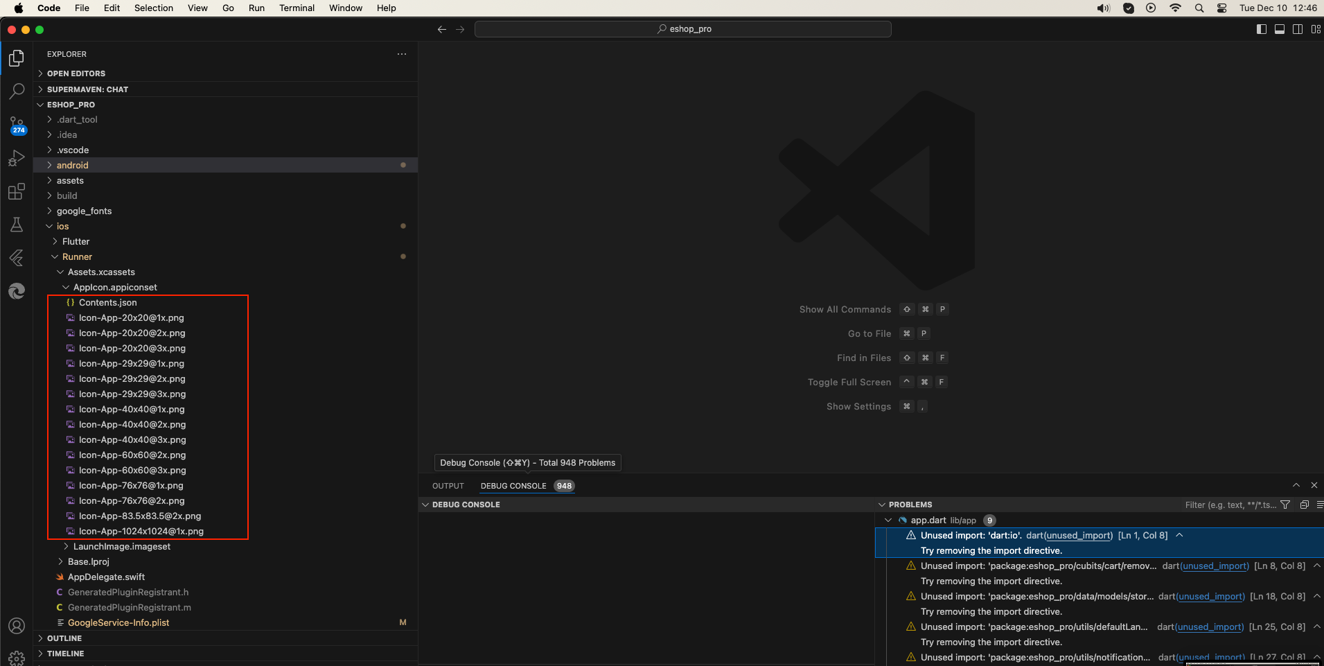Open the Search view in activity bar
The height and width of the screenshot is (666, 1324).
click(17, 91)
